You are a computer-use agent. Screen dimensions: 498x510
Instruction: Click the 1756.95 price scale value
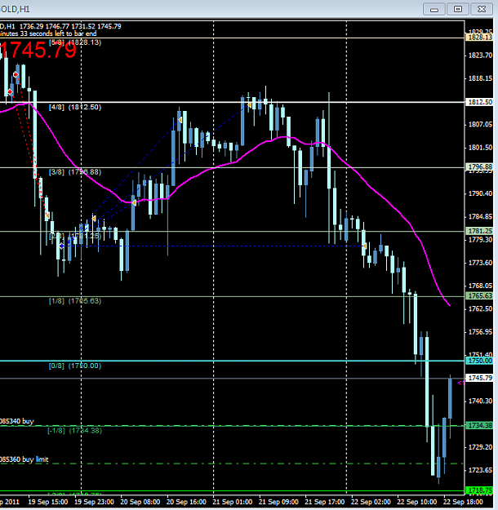(480, 332)
